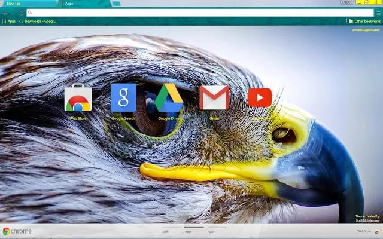Viewport: 383px width, 239px height.
Task: Open the Apps bookmark shortcut
Action: pyautogui.click(x=9, y=22)
